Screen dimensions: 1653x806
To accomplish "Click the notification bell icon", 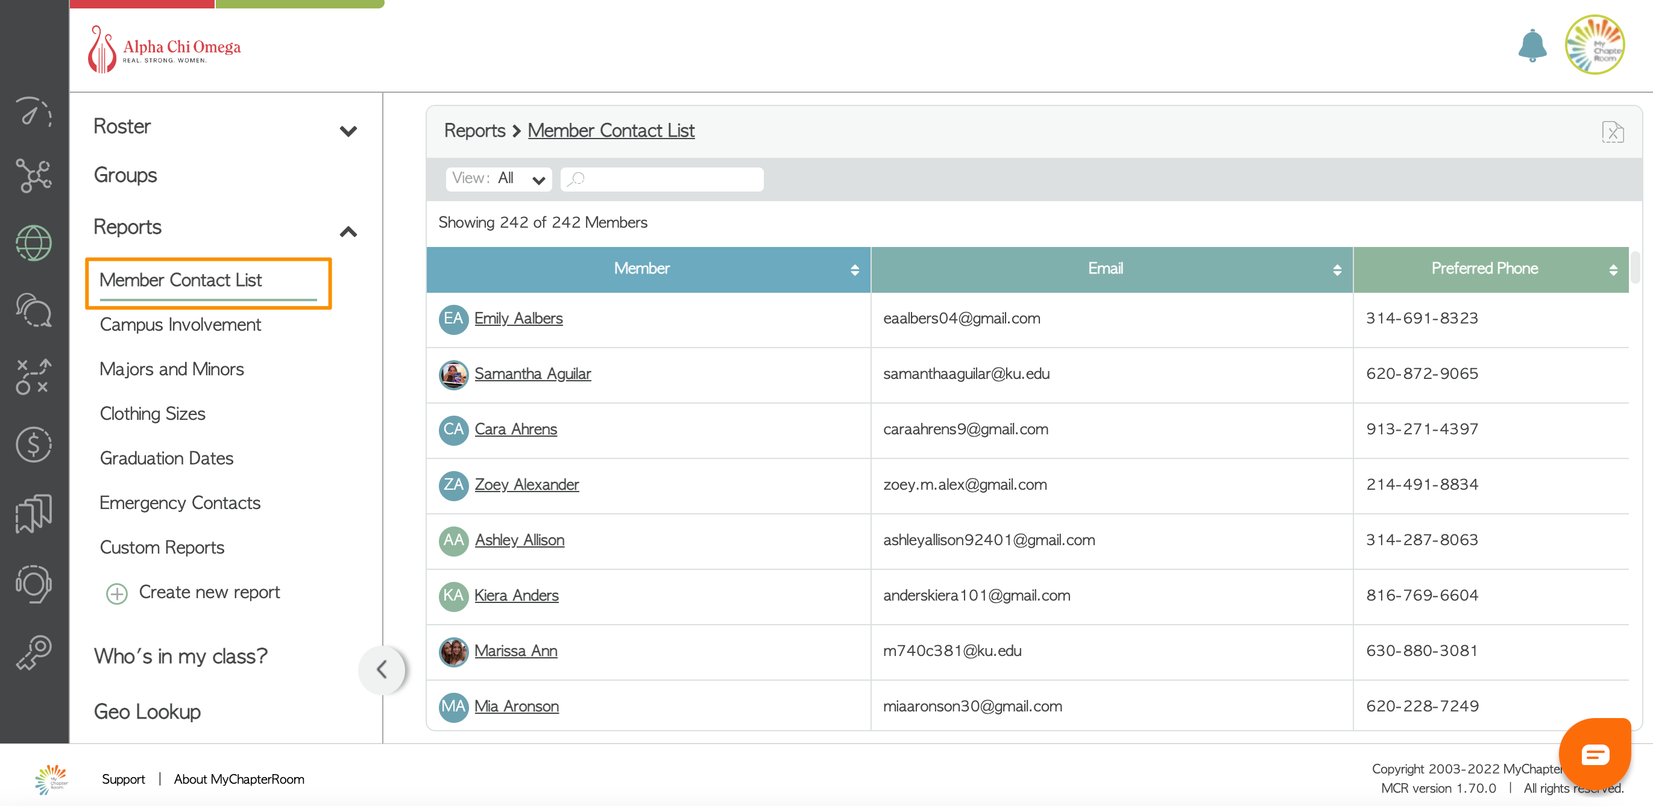I will click(x=1531, y=46).
